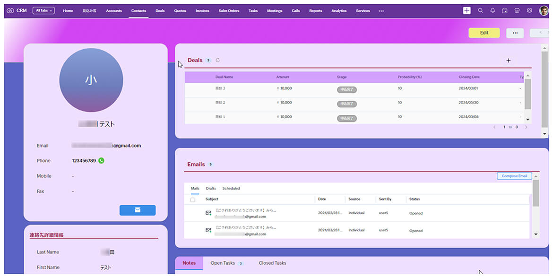Open the settings gear icon

click(529, 10)
